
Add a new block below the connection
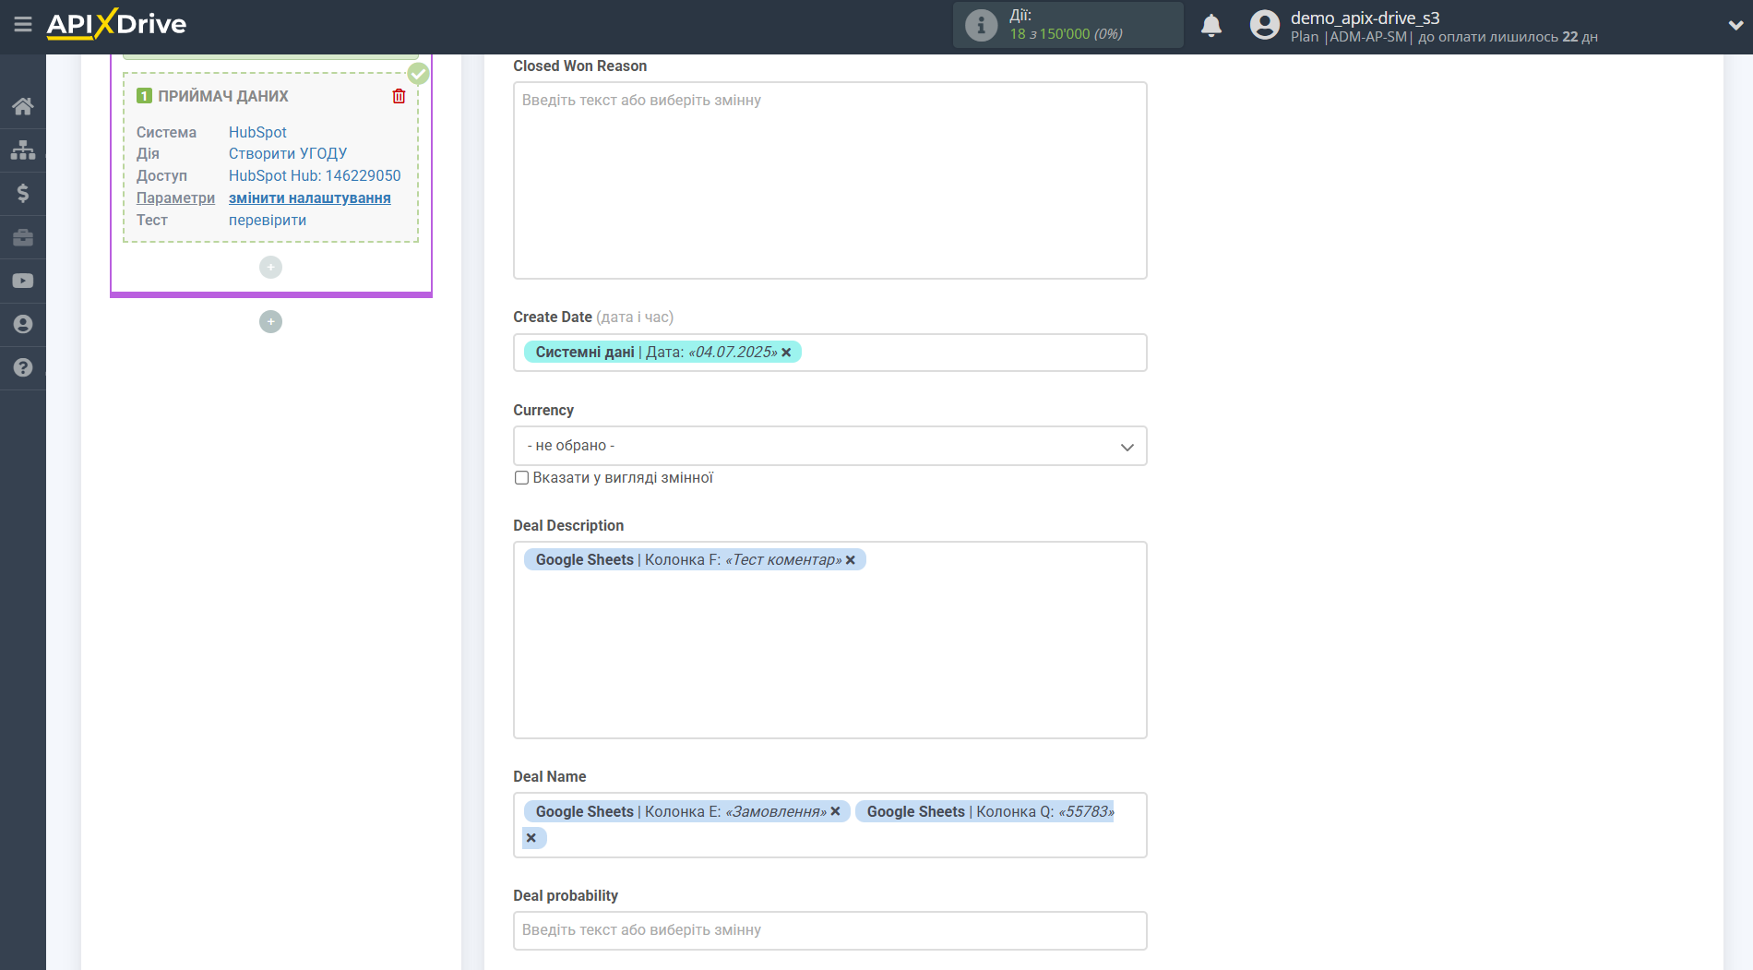270,321
